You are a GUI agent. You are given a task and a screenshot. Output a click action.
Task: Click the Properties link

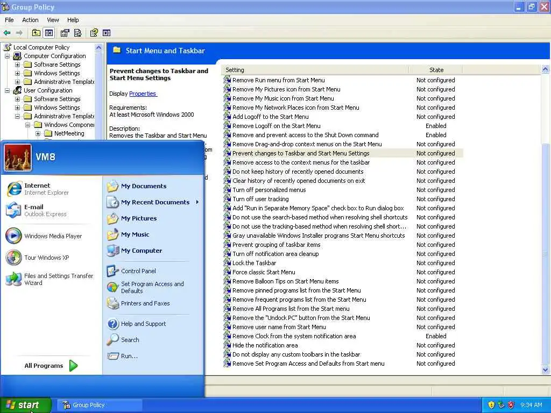pos(143,94)
